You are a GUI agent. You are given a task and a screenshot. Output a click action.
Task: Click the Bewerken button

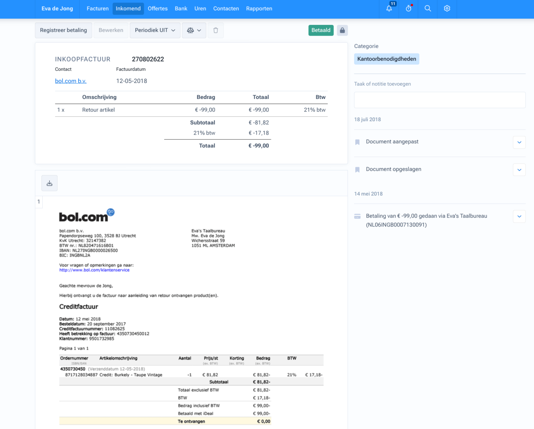click(111, 30)
